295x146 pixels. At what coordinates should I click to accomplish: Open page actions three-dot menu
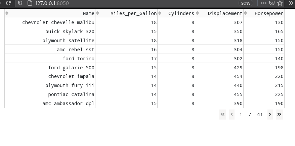coord(263,3)
